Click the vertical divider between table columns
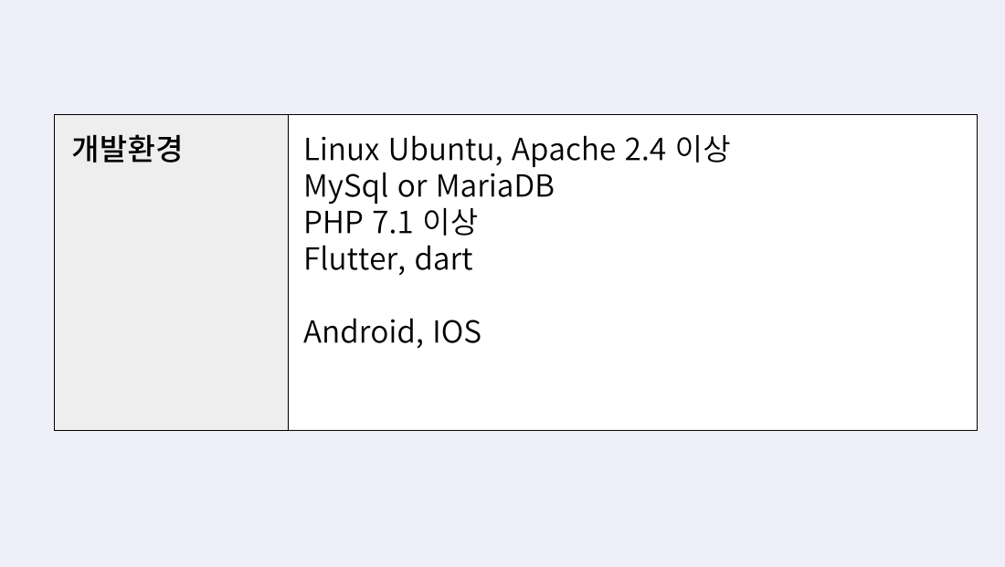Image resolution: width=1005 pixels, height=567 pixels. (289, 272)
